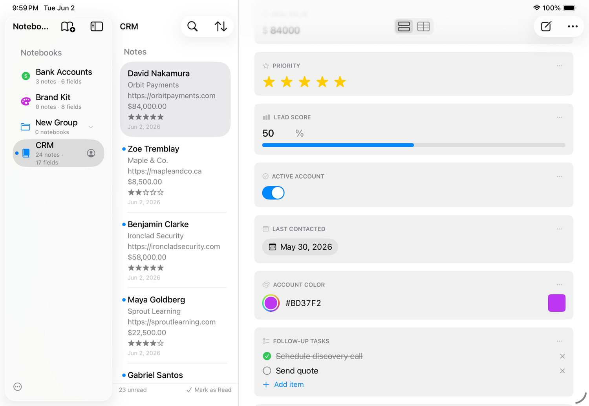Open Last Contacted date picker

[300, 247]
